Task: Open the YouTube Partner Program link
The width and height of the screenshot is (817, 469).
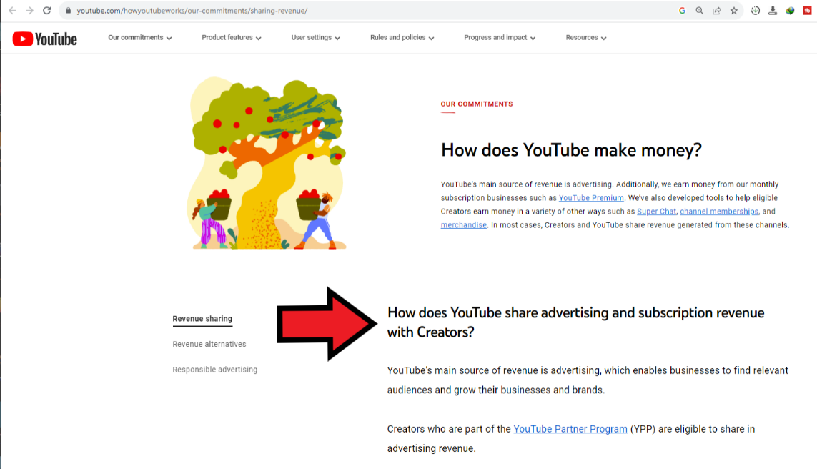Action: [x=570, y=429]
